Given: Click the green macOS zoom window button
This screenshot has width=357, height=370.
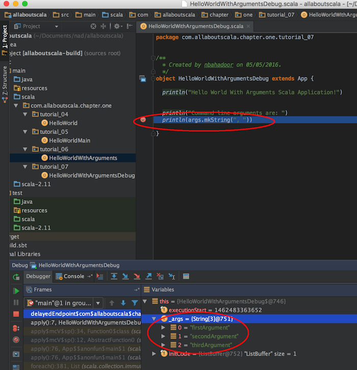Looking at the screenshot, I should click(24, 4).
